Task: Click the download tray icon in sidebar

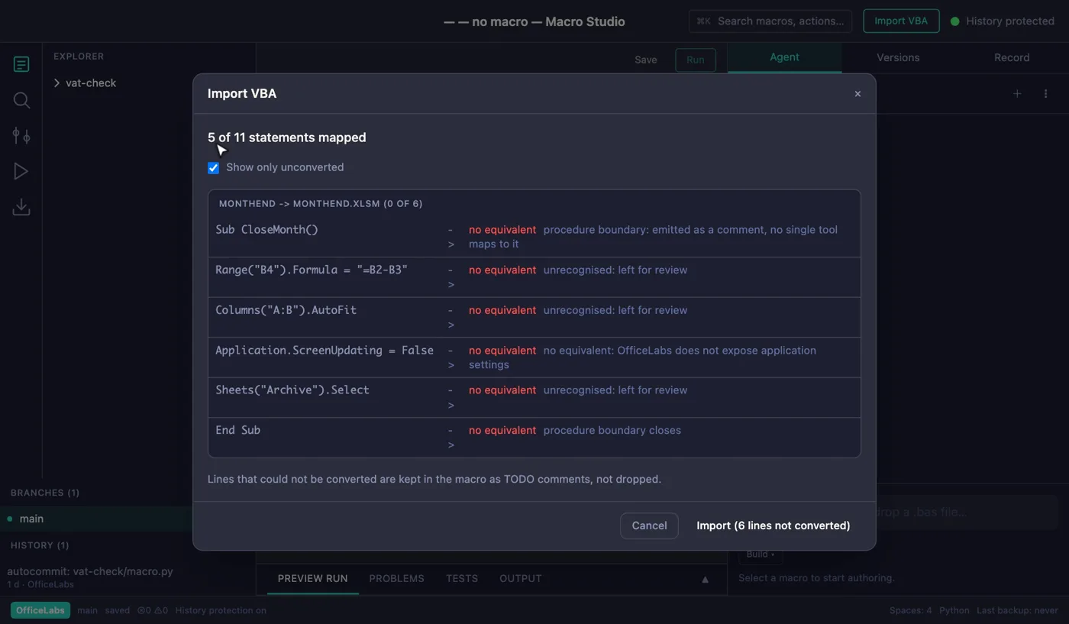Action: (21, 207)
